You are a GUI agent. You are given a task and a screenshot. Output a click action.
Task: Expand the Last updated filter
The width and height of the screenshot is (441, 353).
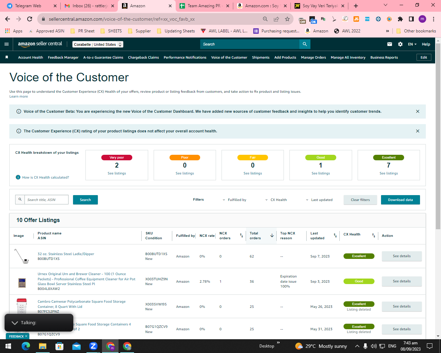point(319,200)
